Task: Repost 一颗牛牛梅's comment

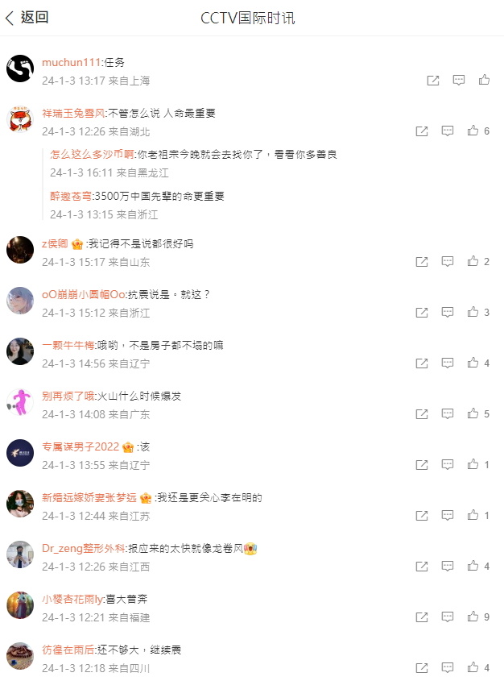Action: click(x=422, y=363)
